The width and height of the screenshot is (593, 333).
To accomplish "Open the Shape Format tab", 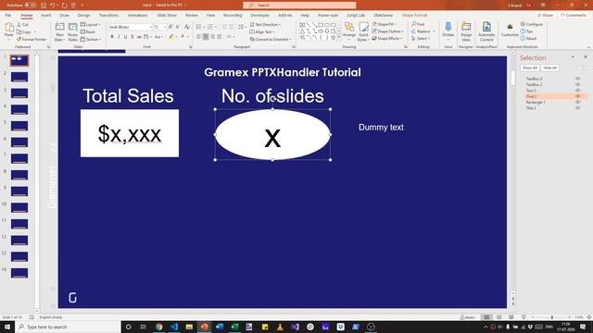I will click(414, 15).
